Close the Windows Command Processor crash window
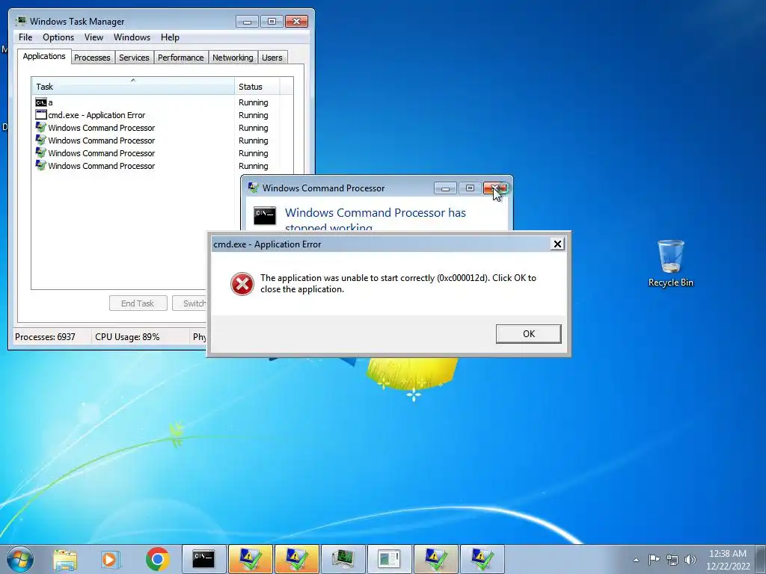 point(495,188)
